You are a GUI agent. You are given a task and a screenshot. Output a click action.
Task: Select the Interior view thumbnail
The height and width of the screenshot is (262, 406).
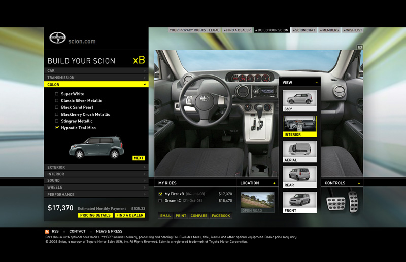[299, 126]
